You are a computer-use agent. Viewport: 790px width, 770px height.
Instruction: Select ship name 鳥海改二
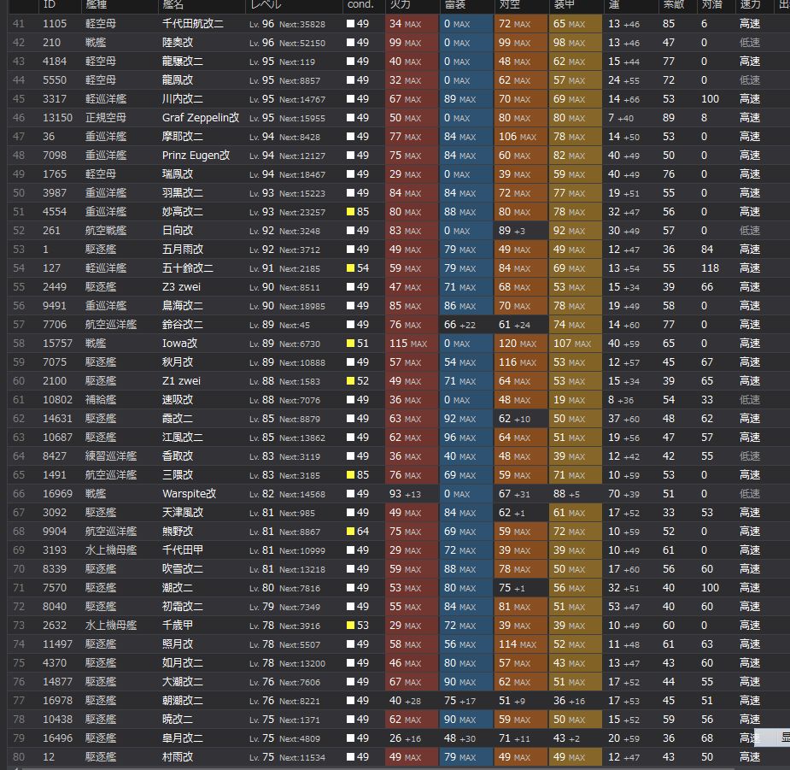point(183,306)
